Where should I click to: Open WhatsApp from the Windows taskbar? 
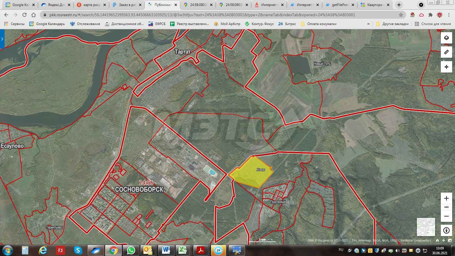pos(131,250)
